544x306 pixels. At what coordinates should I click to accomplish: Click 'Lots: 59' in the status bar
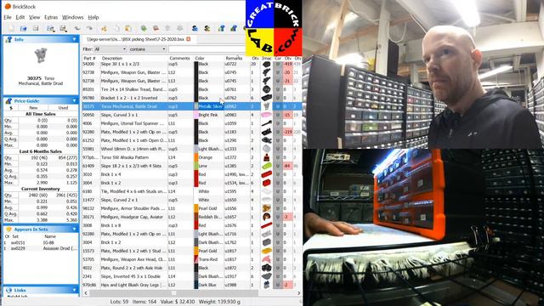[x=119, y=302]
